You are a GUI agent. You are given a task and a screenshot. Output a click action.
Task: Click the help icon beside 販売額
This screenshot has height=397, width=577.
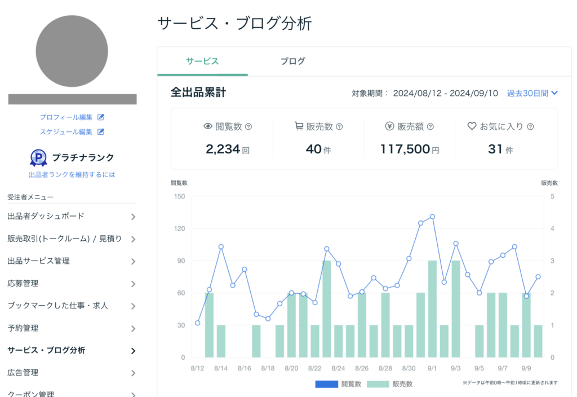coord(430,127)
